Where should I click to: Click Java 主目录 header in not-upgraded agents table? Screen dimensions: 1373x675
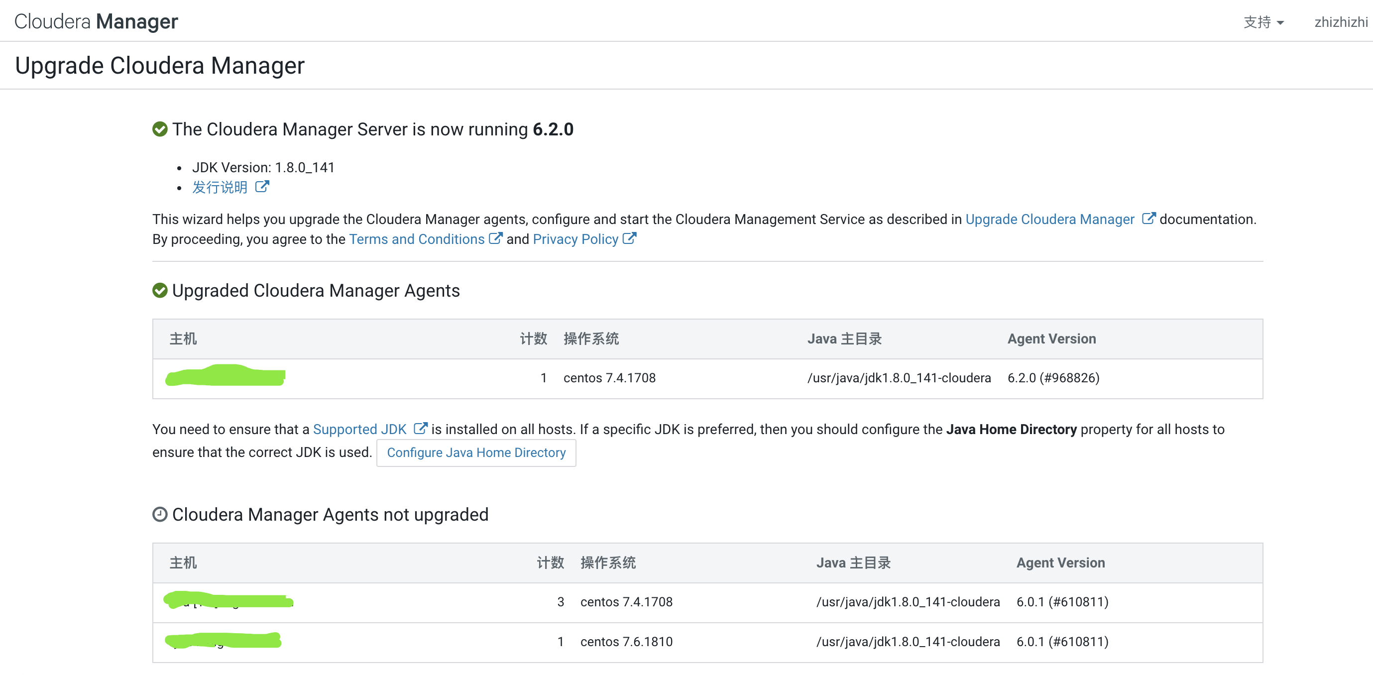point(853,563)
